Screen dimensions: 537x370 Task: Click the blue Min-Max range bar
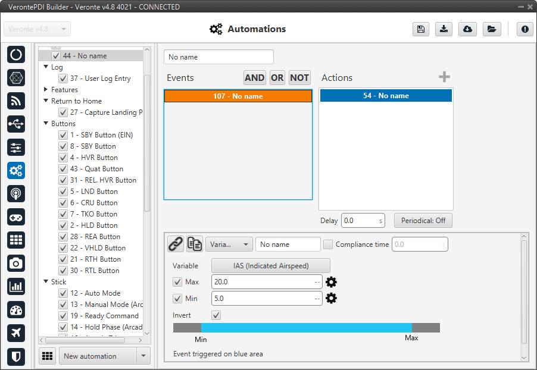tap(306, 328)
